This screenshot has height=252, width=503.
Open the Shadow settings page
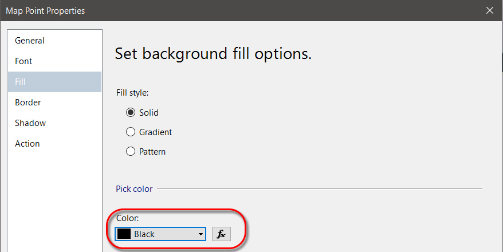point(30,123)
